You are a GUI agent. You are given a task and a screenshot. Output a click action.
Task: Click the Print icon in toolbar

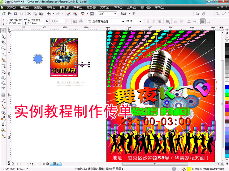[x=21, y=14]
